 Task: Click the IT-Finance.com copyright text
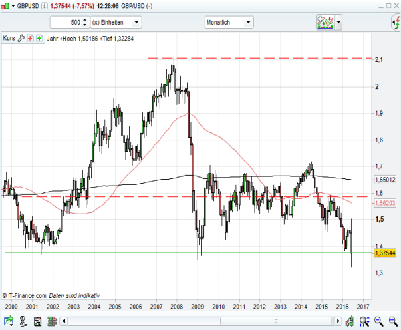25,296
